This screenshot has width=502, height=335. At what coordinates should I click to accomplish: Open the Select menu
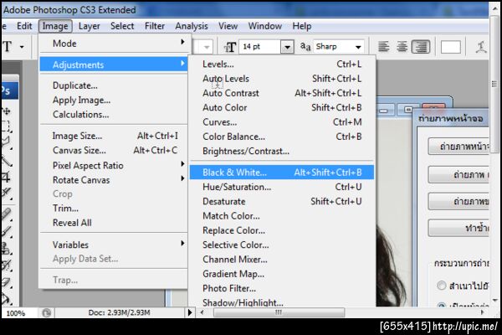click(x=122, y=26)
